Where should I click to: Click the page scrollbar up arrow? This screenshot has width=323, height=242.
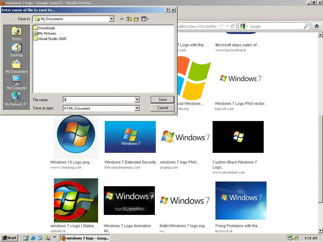click(x=320, y=35)
